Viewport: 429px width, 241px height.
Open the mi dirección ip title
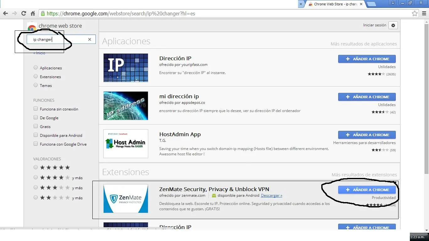coord(179,96)
